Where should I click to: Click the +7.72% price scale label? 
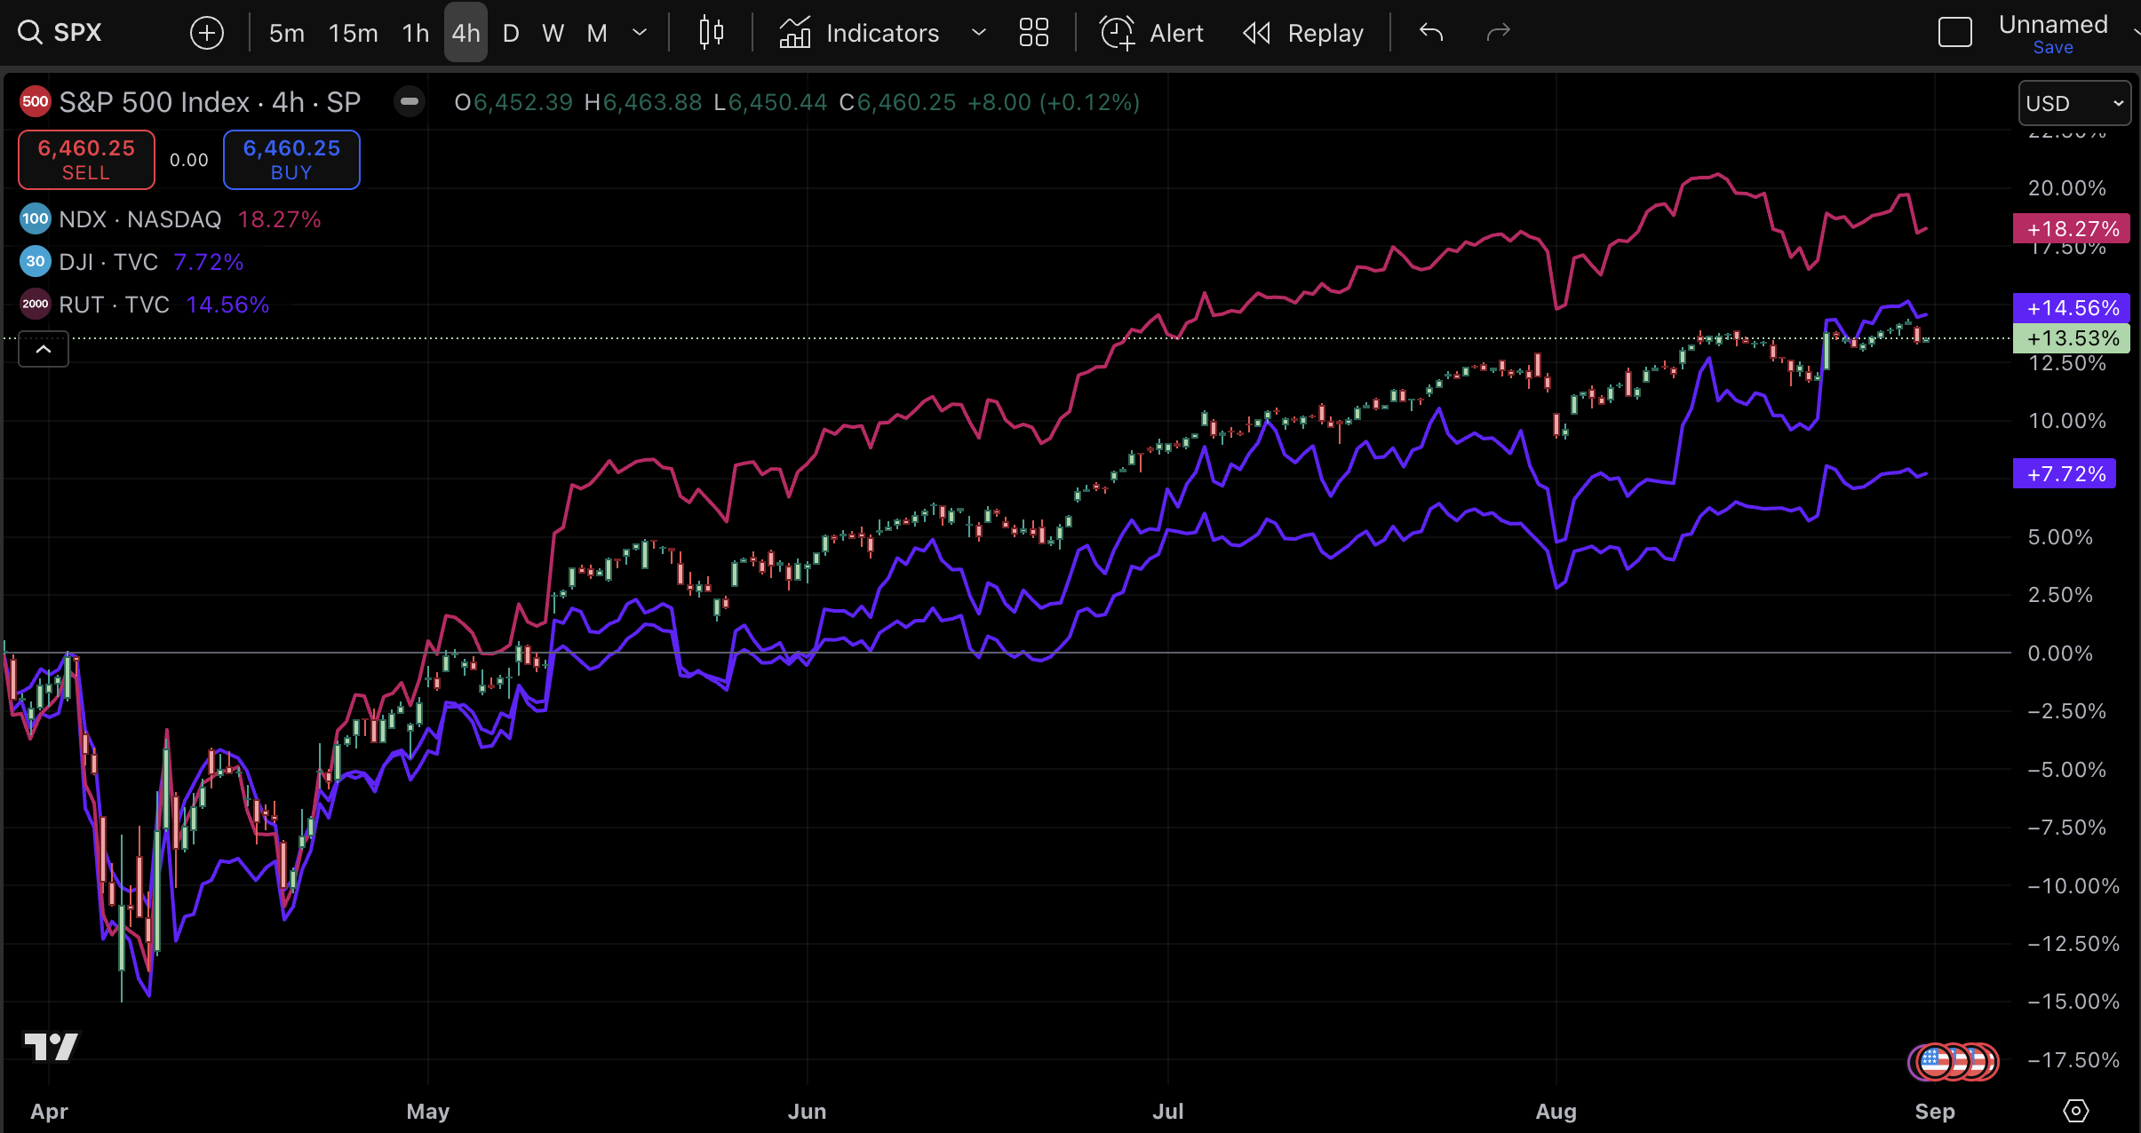pyautogui.click(x=2065, y=473)
